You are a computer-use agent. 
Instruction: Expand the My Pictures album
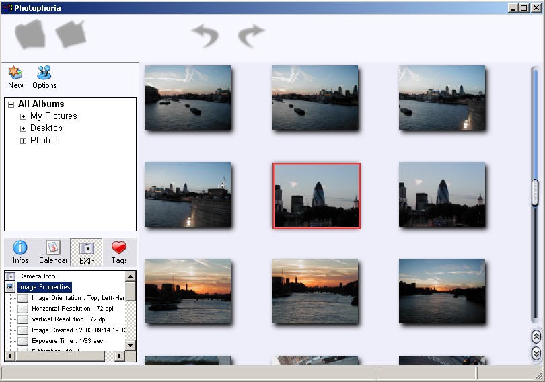coord(23,116)
